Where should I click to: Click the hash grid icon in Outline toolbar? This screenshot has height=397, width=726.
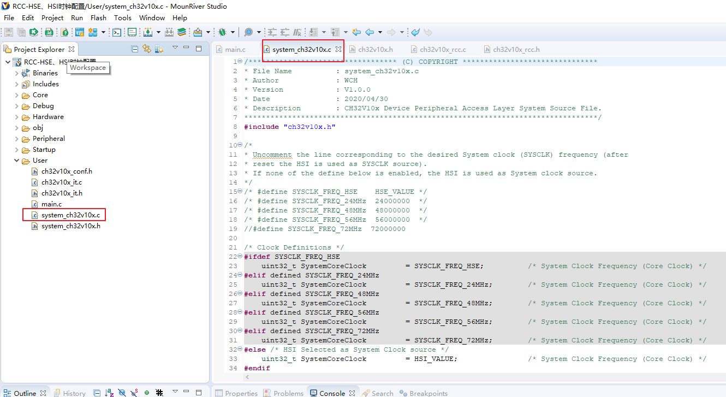click(x=159, y=393)
